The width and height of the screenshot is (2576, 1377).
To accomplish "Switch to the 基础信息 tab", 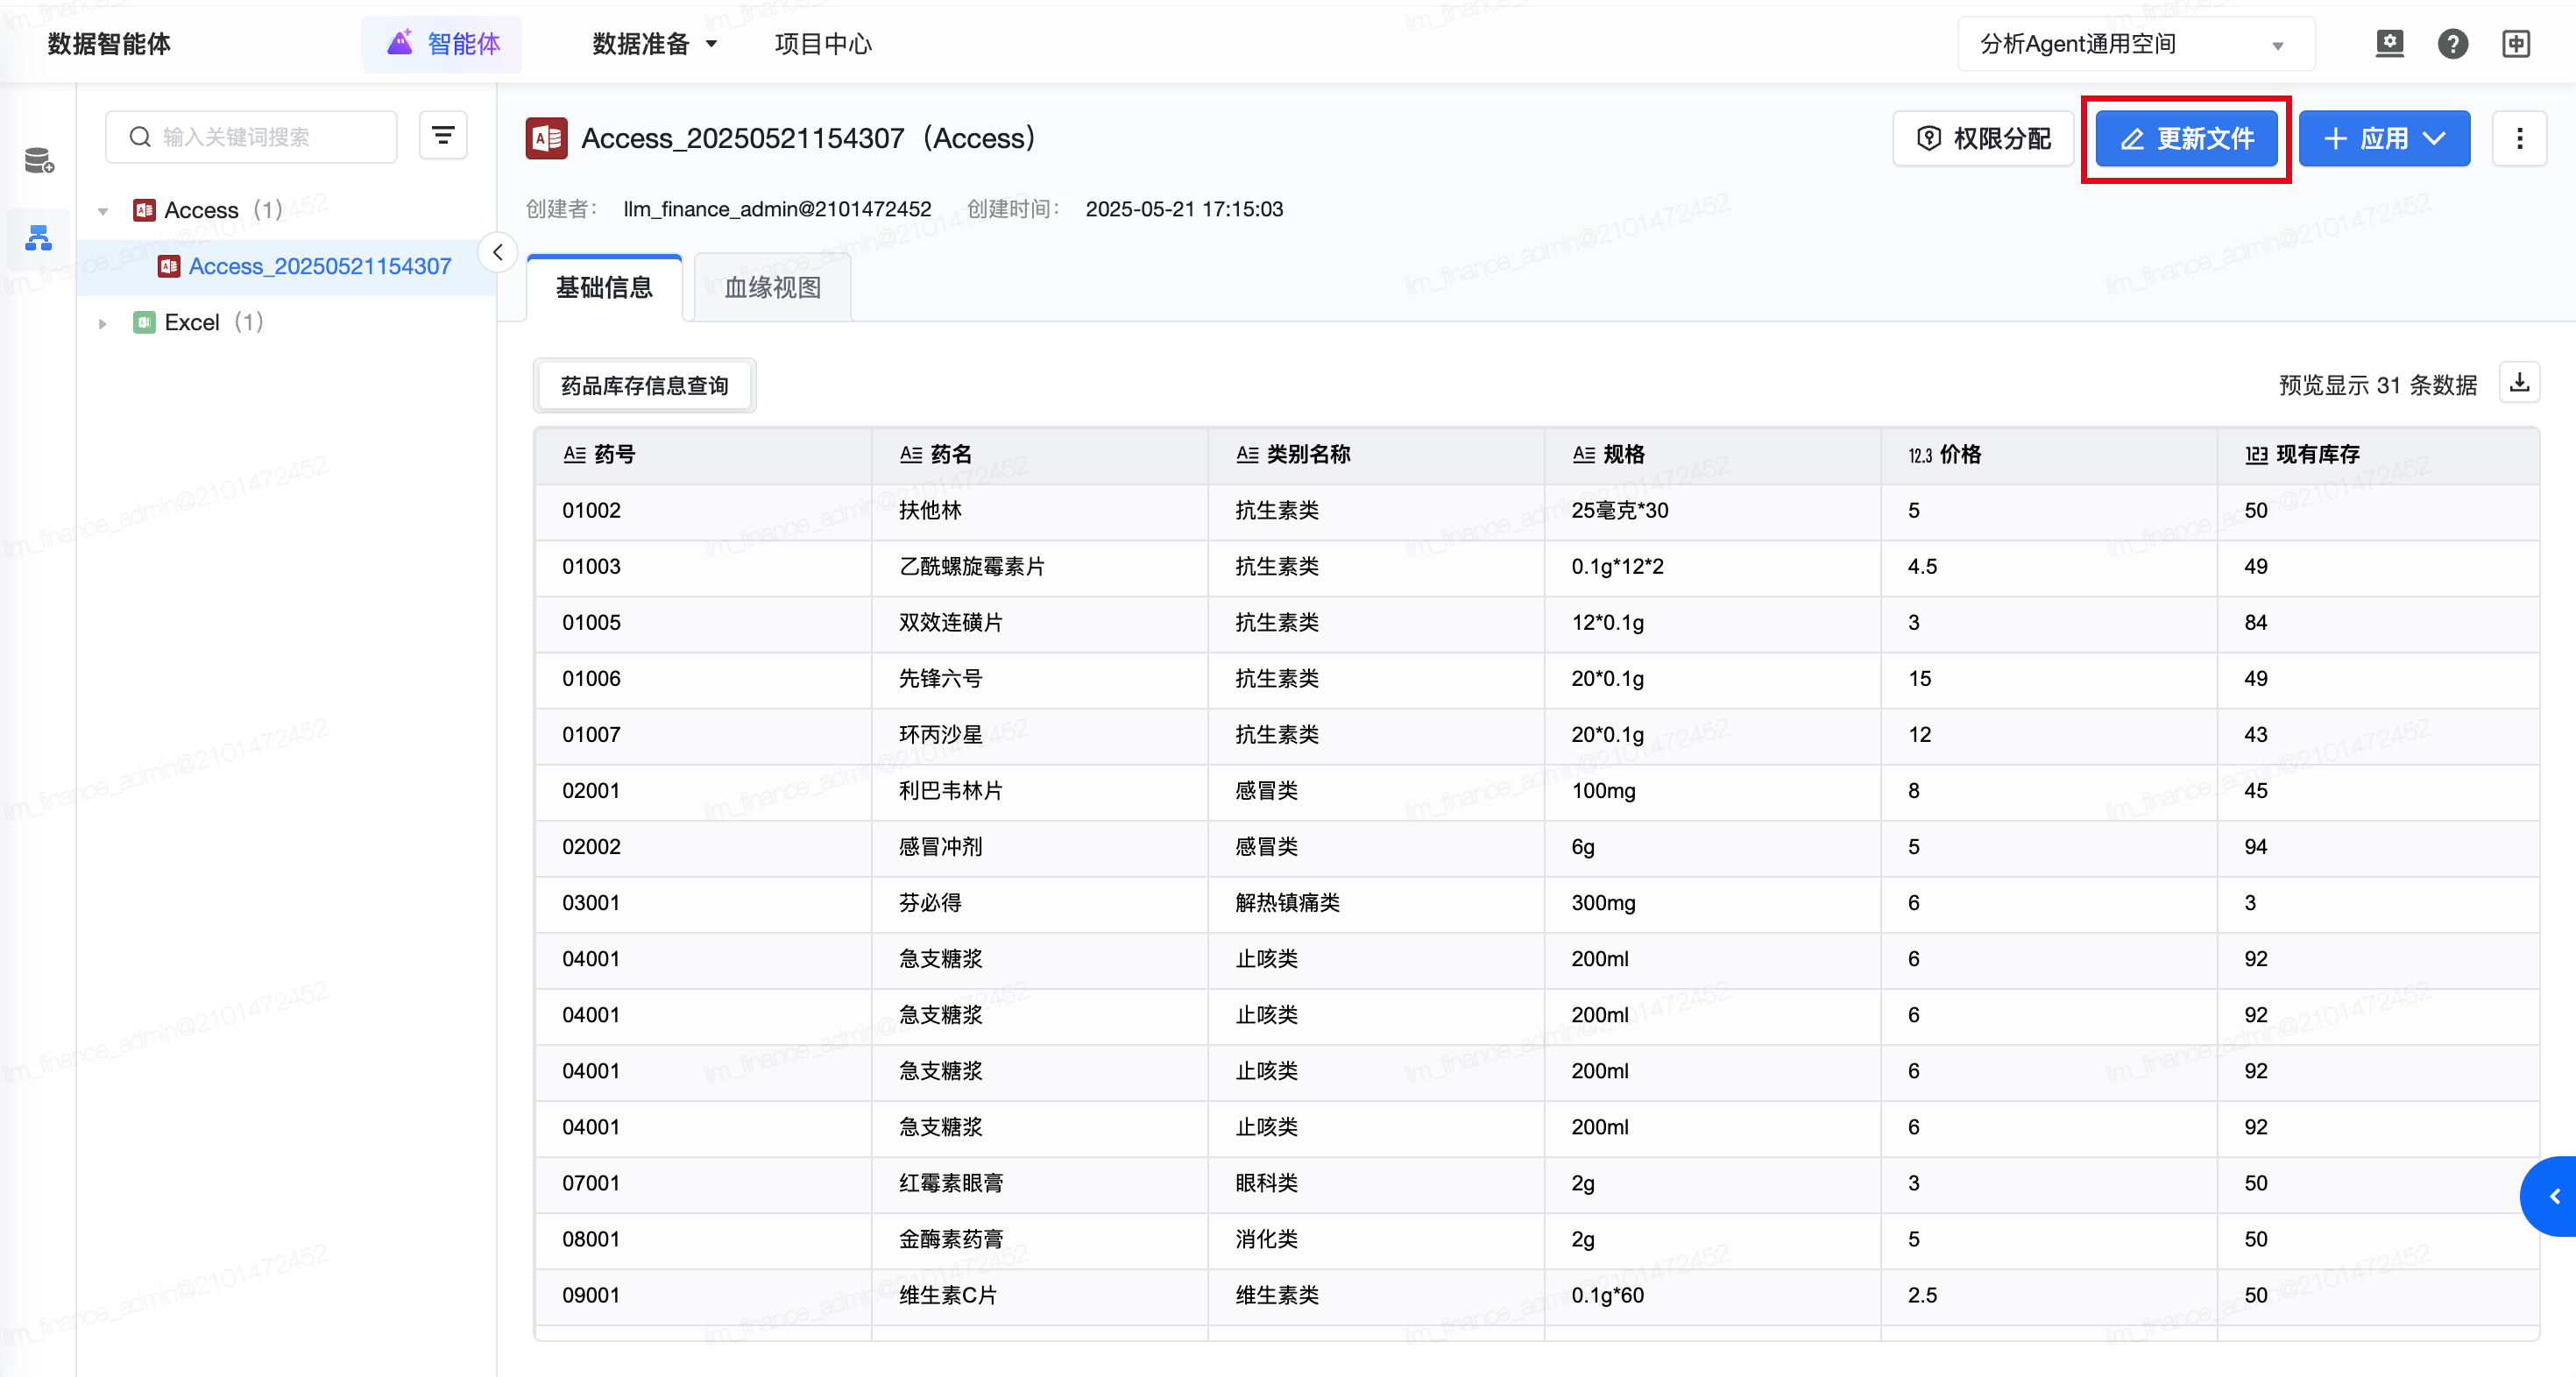I will (x=604, y=288).
